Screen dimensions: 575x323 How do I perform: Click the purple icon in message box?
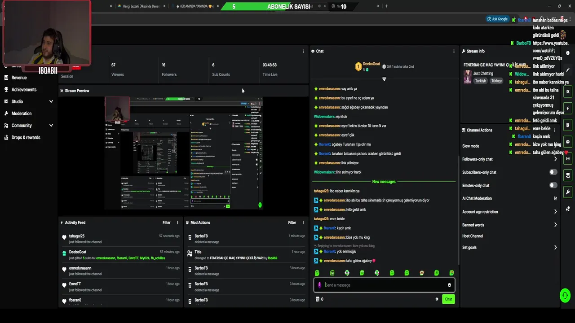click(x=319, y=285)
